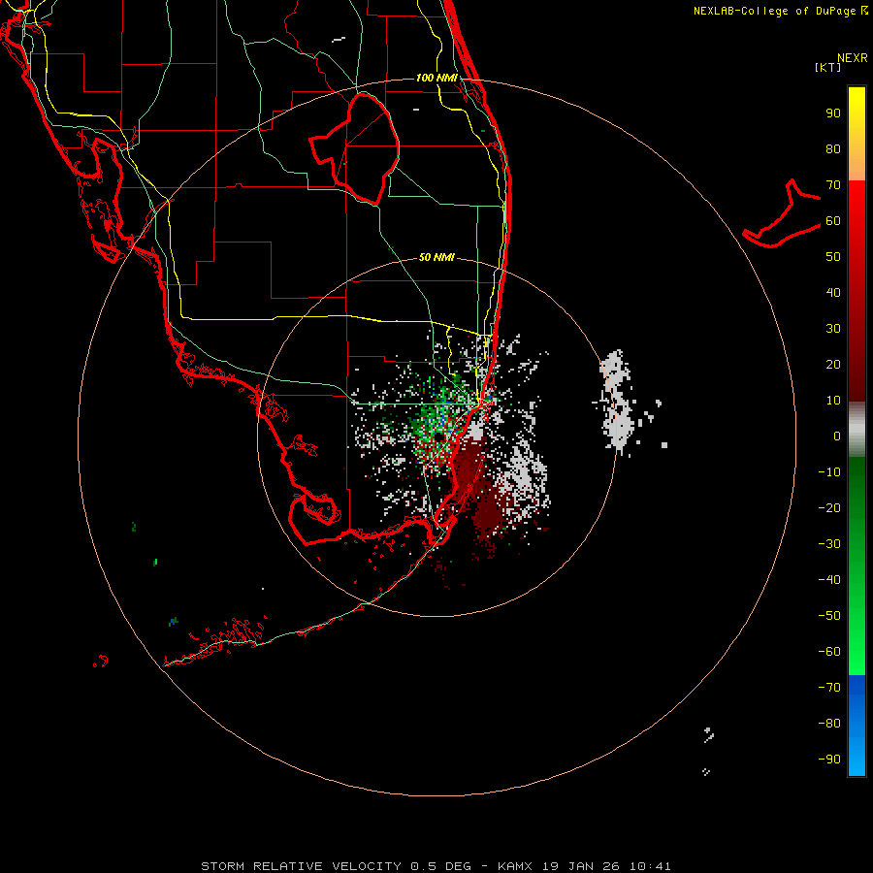873x873 pixels.
Task: Select the -40 value on the velocity scale
Action: (x=829, y=580)
